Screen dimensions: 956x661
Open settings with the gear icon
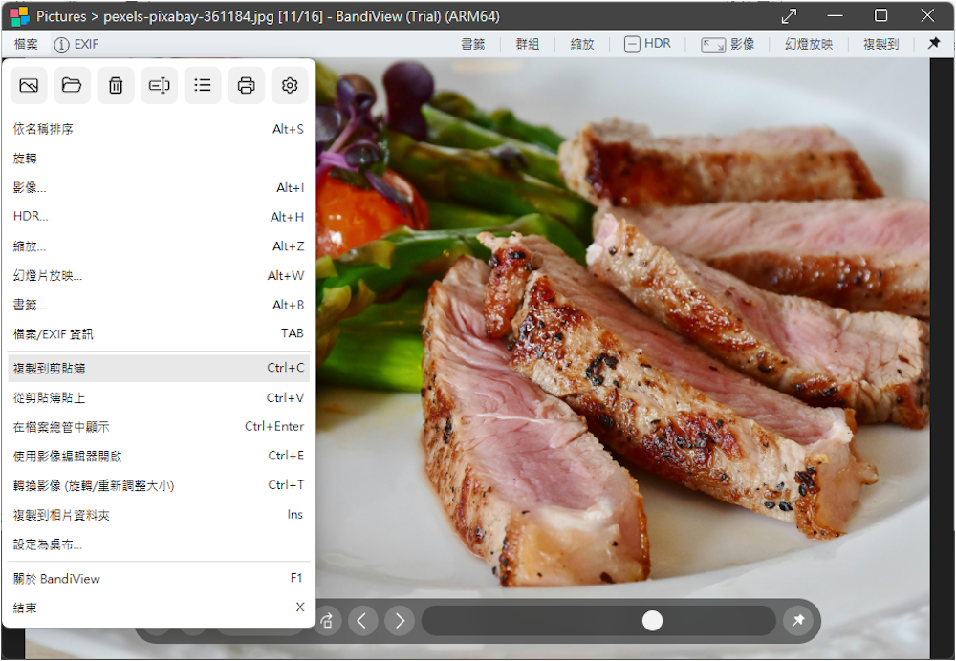tap(290, 86)
